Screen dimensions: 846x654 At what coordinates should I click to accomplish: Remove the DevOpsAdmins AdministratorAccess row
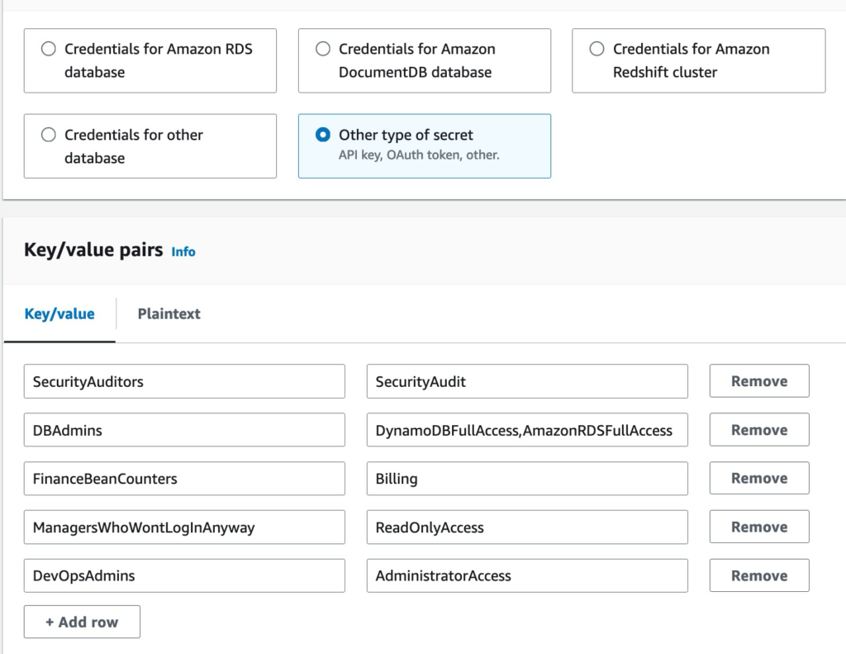tap(758, 576)
